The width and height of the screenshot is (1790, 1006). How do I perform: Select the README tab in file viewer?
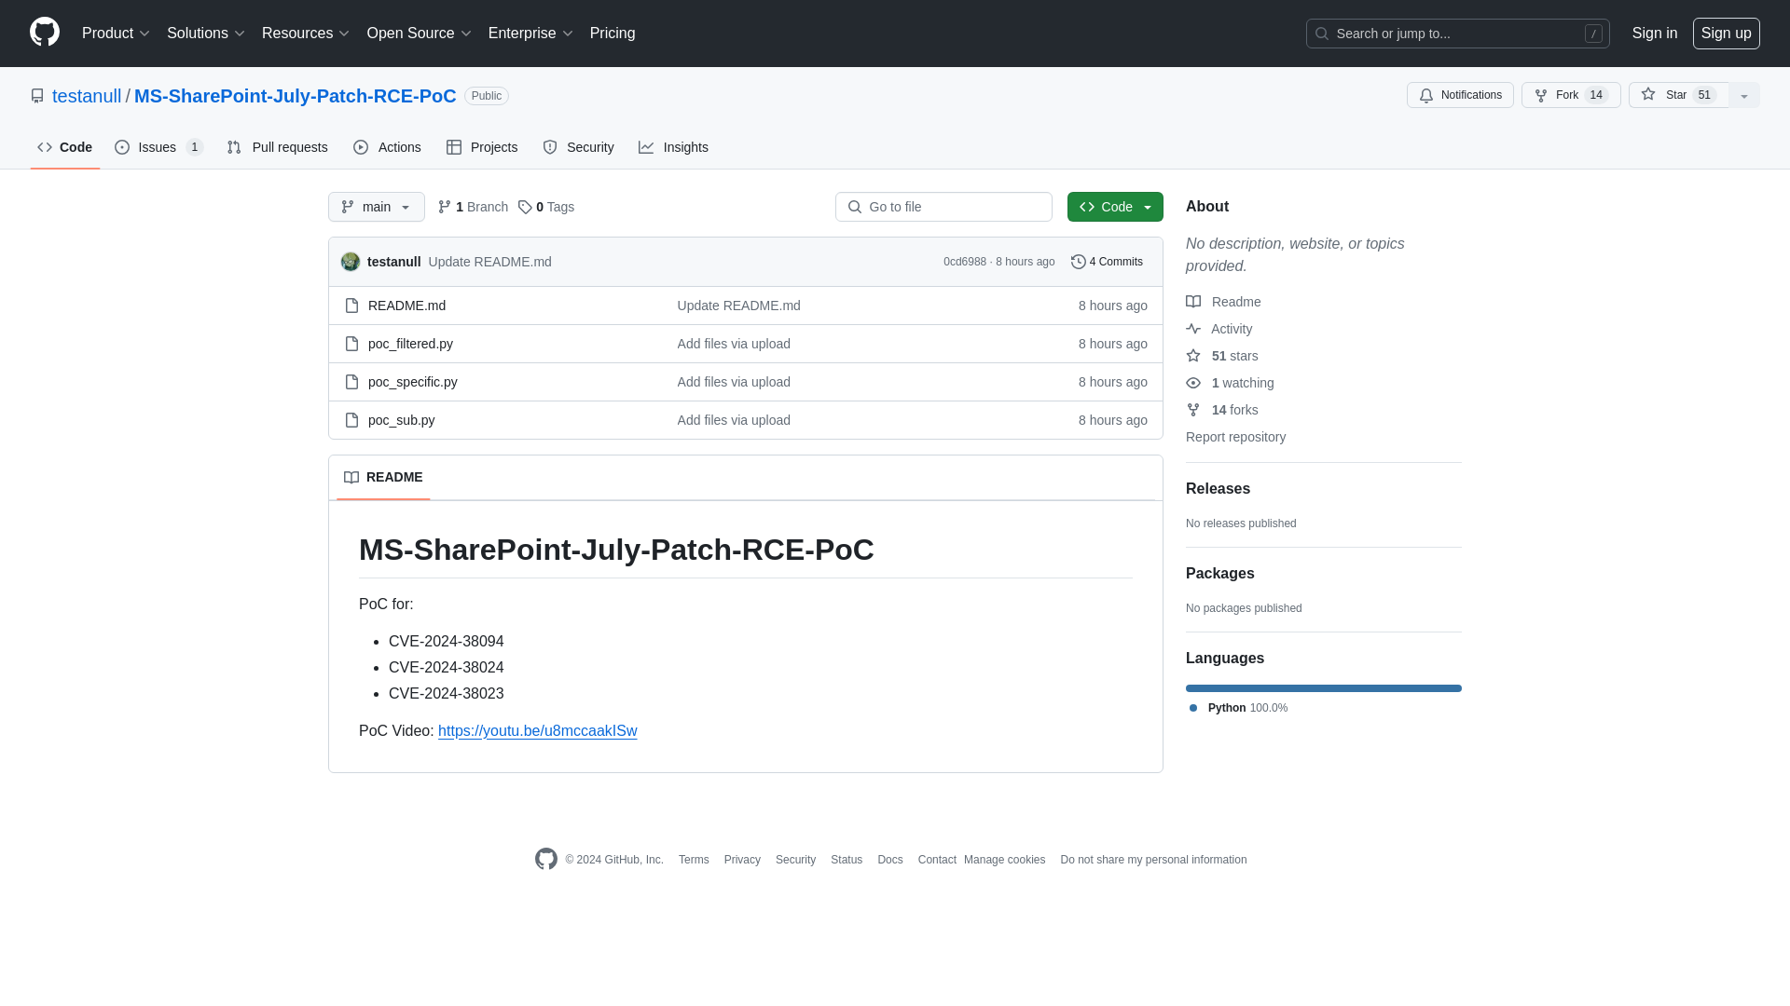(383, 477)
